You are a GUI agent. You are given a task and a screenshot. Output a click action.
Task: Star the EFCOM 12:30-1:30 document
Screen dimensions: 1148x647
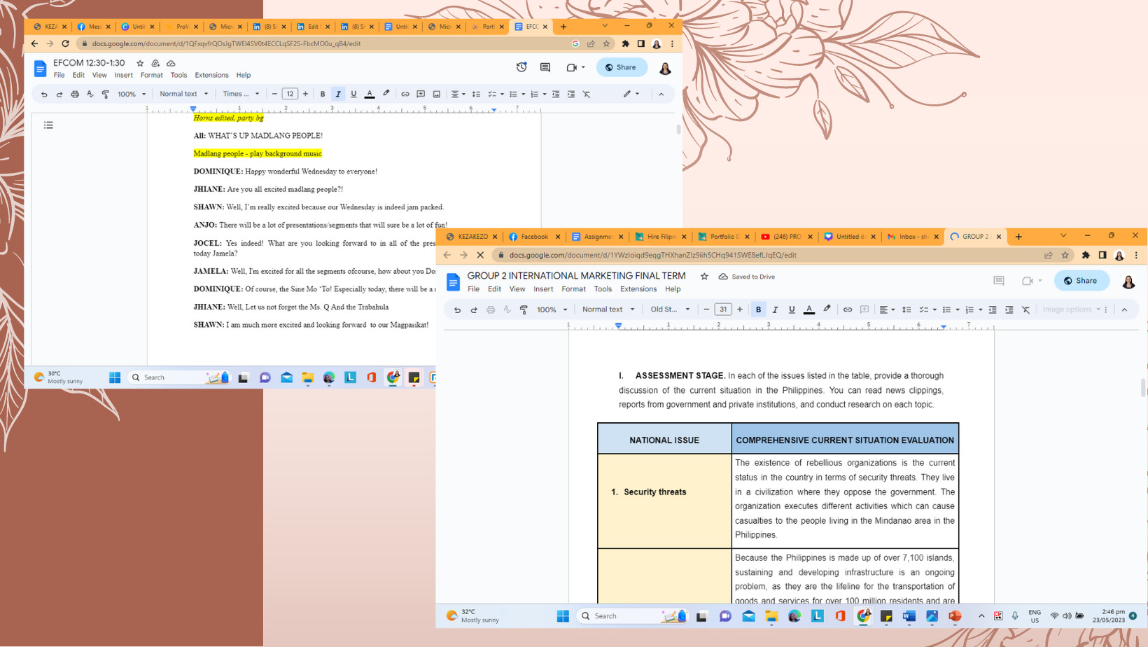click(140, 63)
